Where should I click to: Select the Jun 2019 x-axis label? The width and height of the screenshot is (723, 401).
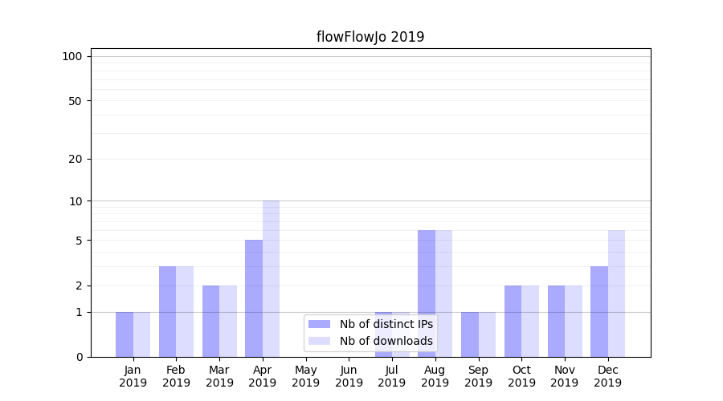point(349,376)
